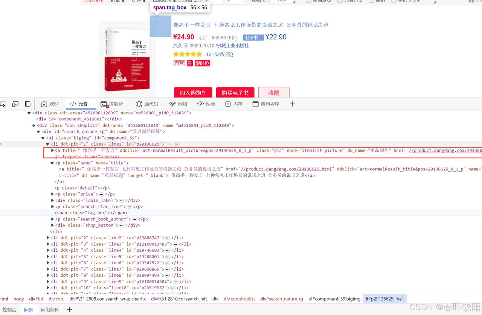This screenshot has width=482, height=315.
Task: Click the 电子书 label badge
Action: tap(253, 37)
